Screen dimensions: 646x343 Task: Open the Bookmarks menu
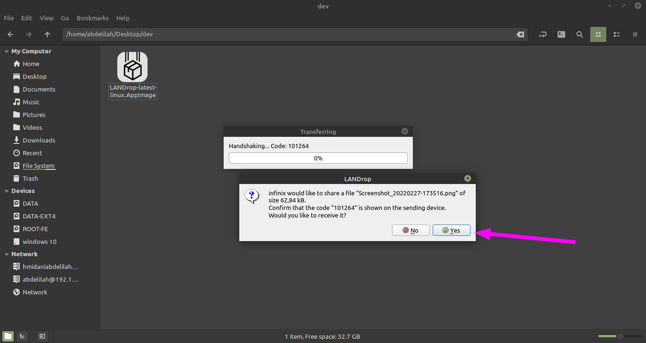click(92, 18)
